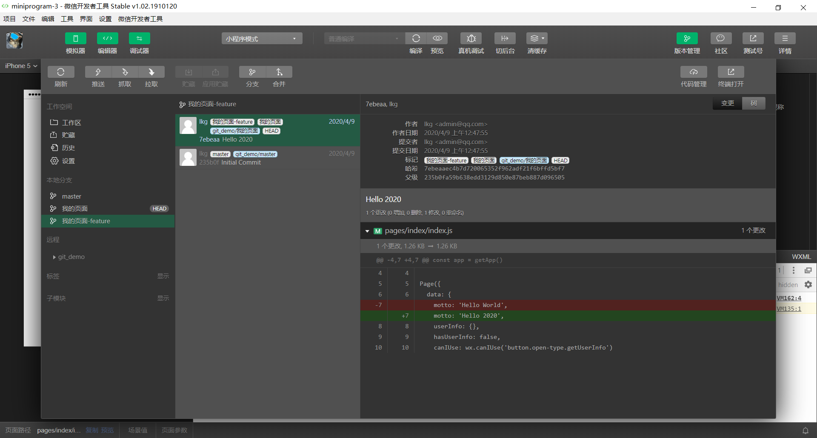The image size is (817, 438).
Task: Click the switch to background (切后台) icon
Action: click(x=505, y=39)
